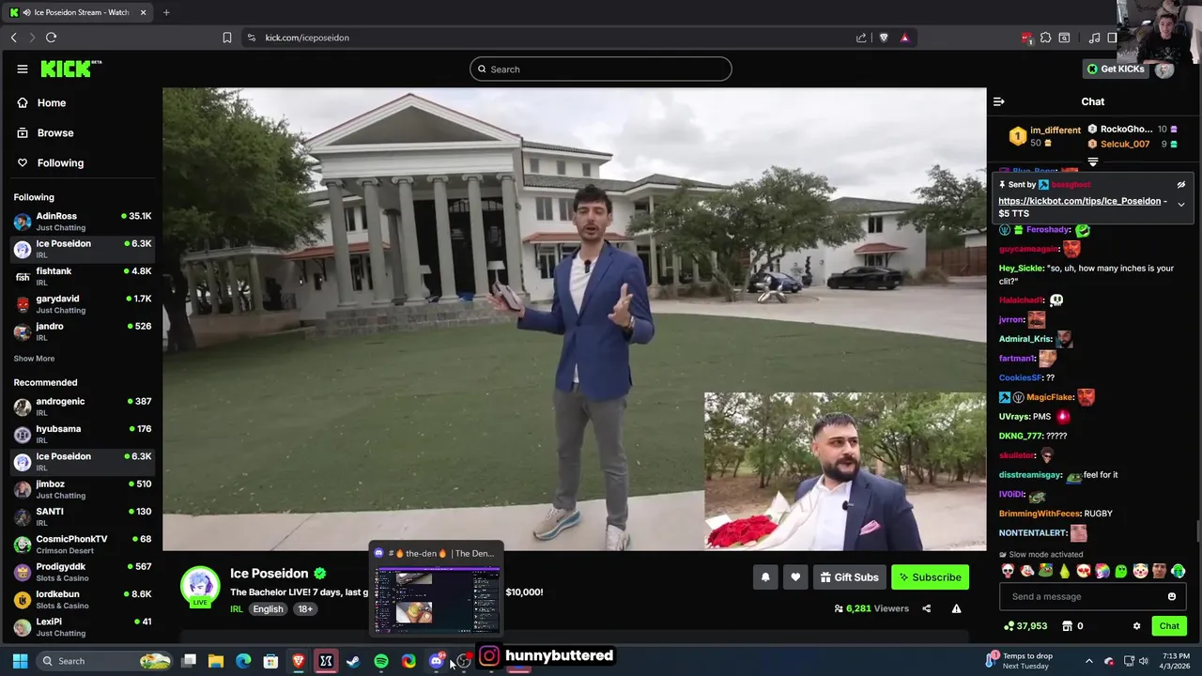Screen dimensions: 1202x676
Task: Open the Kick hamburger sidebar menu
Action: pos(22,69)
